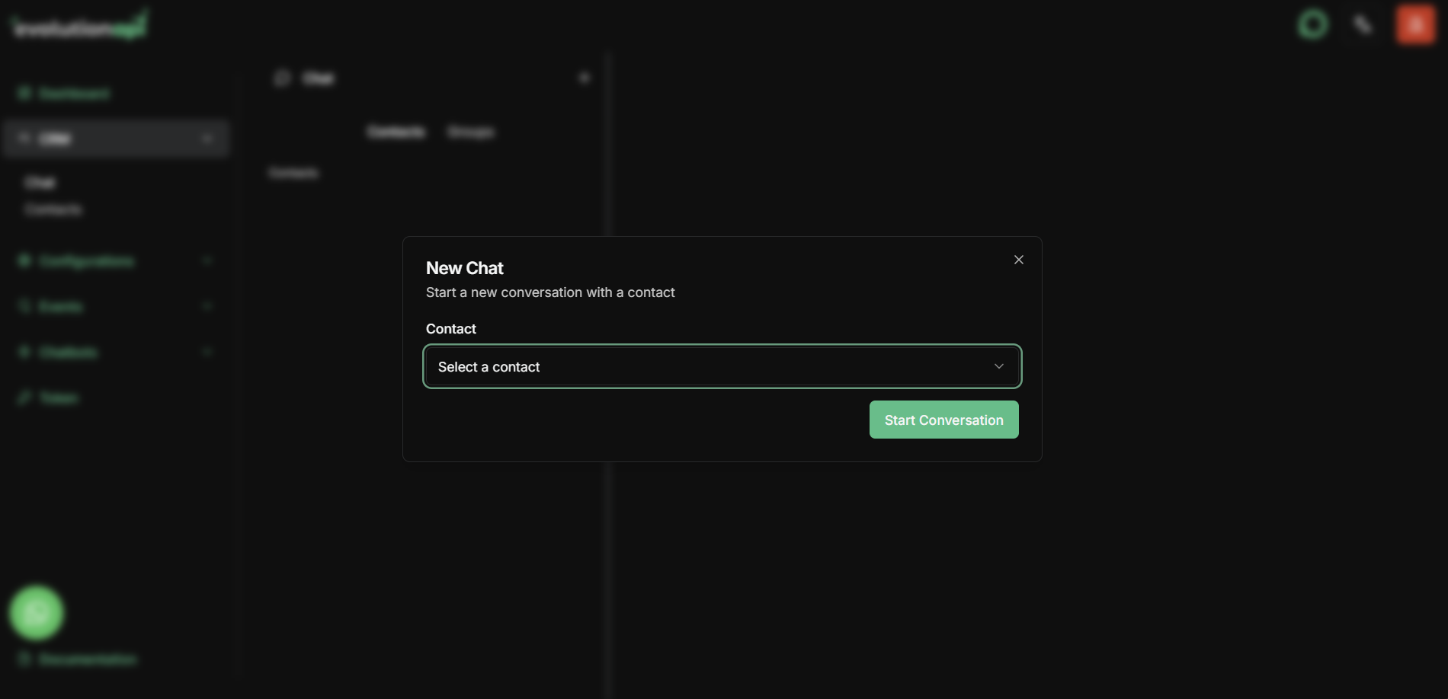The width and height of the screenshot is (1448, 699).
Task: Select the wrench settings icon in header
Action: coord(1363,24)
